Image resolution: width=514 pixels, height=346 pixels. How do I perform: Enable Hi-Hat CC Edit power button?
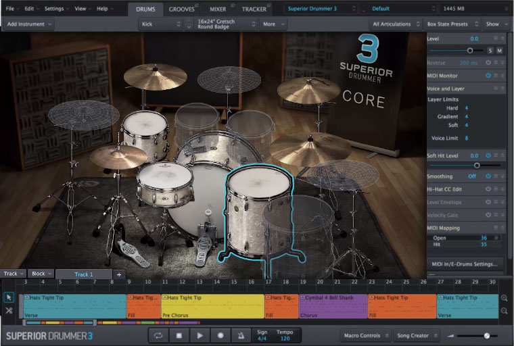[x=488, y=189]
